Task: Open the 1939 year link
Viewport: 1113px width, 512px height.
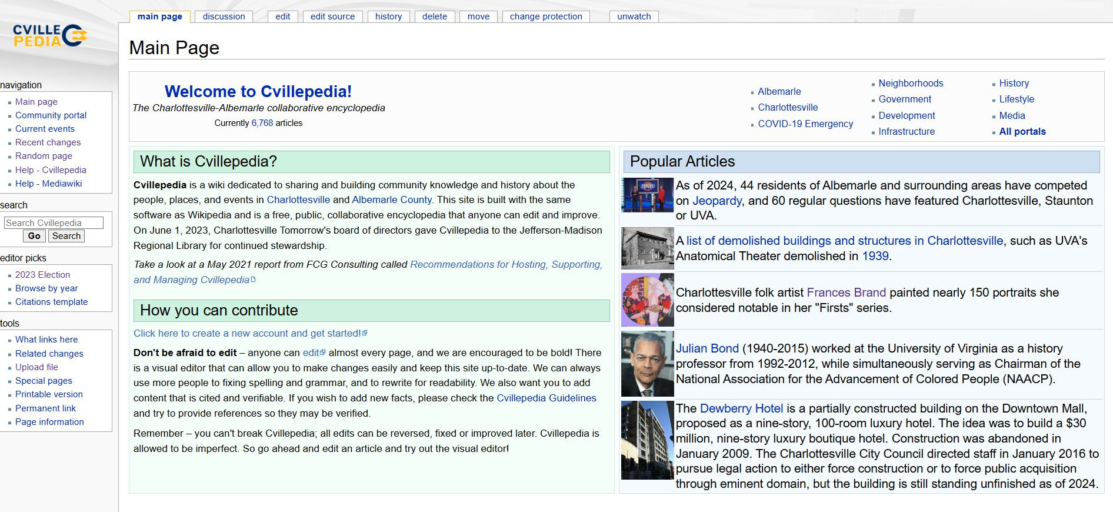Action: [x=875, y=256]
